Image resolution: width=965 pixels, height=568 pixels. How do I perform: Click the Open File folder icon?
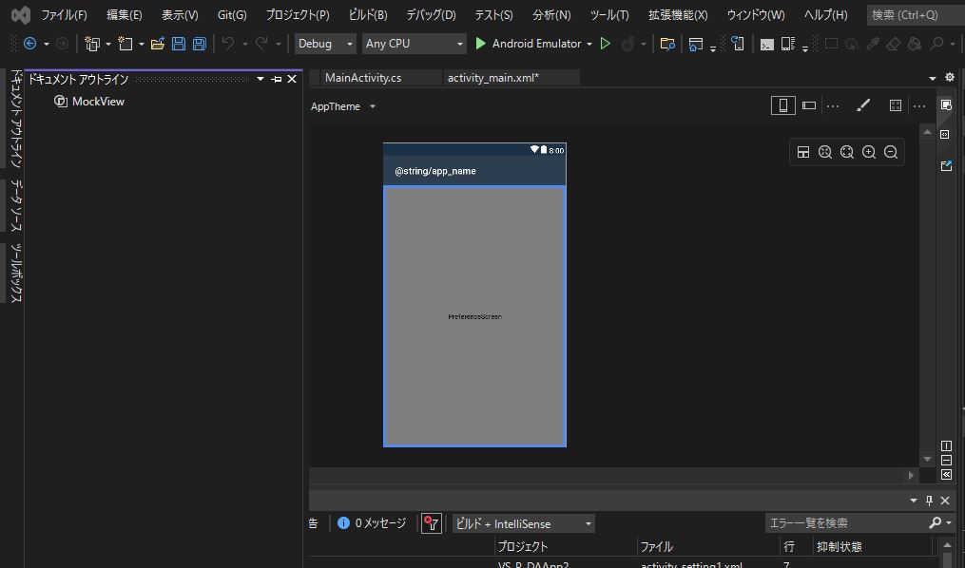click(158, 44)
